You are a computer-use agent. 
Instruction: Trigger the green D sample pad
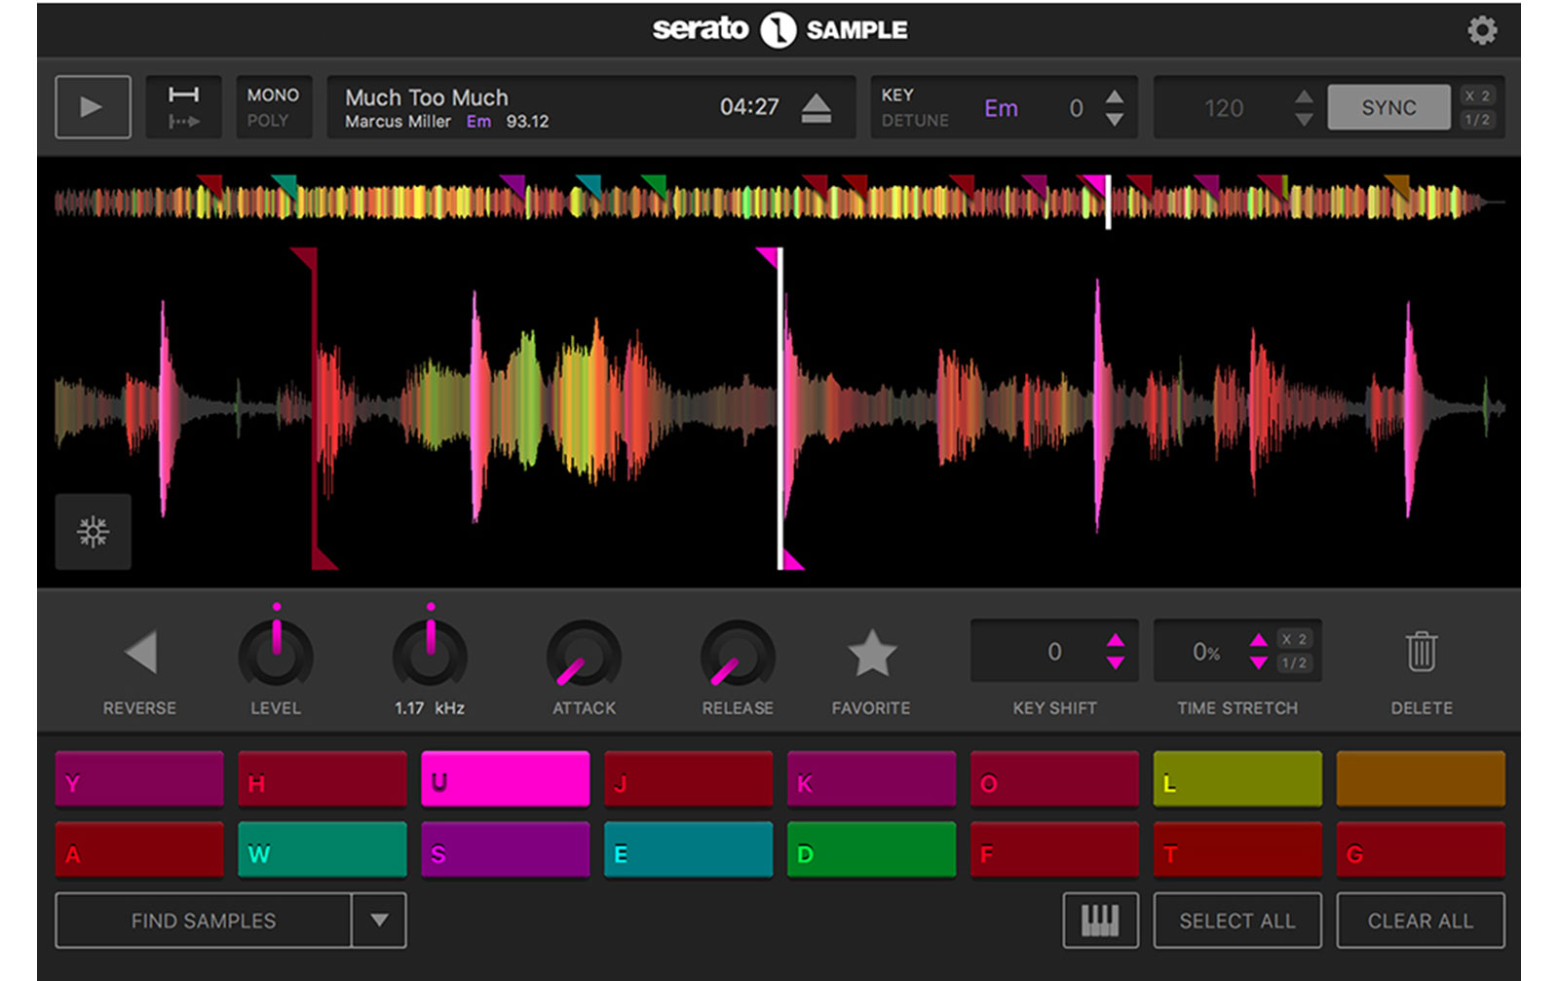pos(872,850)
